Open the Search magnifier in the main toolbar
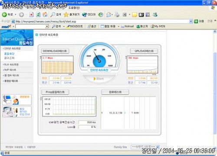The width and height of the screenshot is (217, 156). click(x=56, y=14)
